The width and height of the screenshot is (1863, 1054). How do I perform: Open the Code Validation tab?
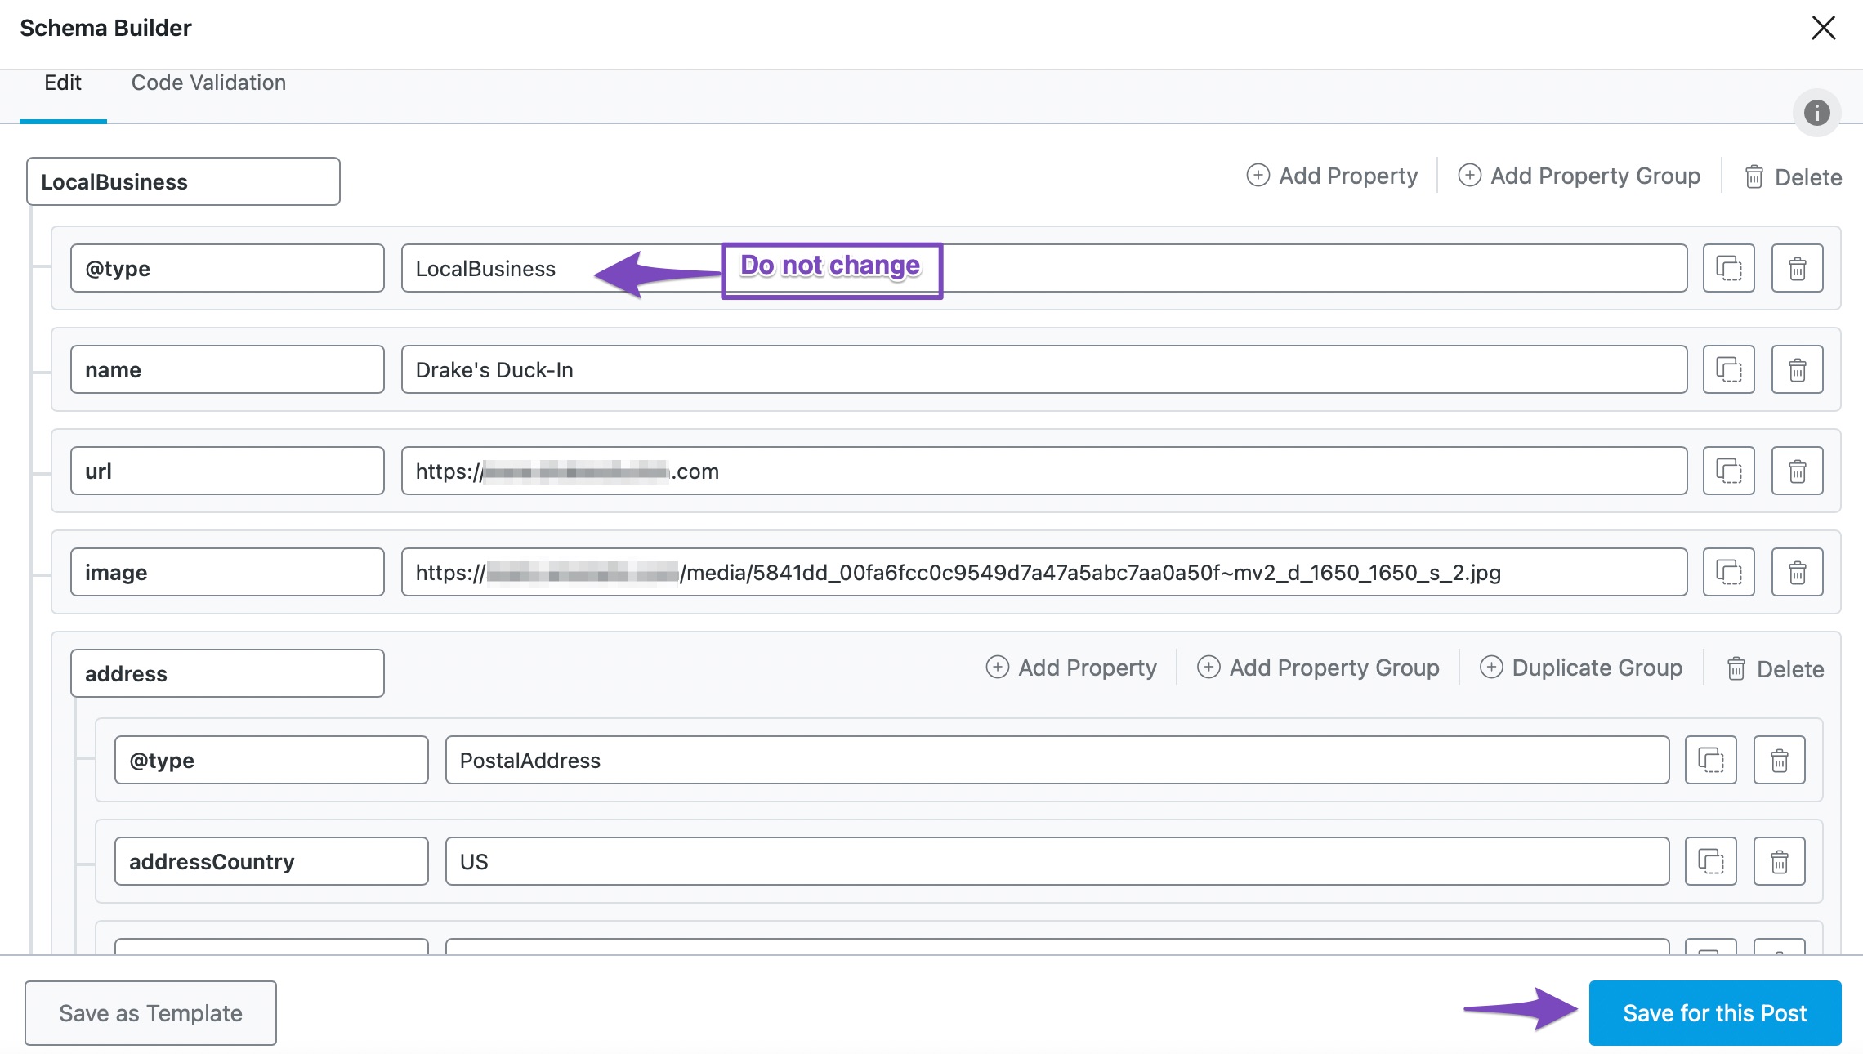[x=208, y=83]
